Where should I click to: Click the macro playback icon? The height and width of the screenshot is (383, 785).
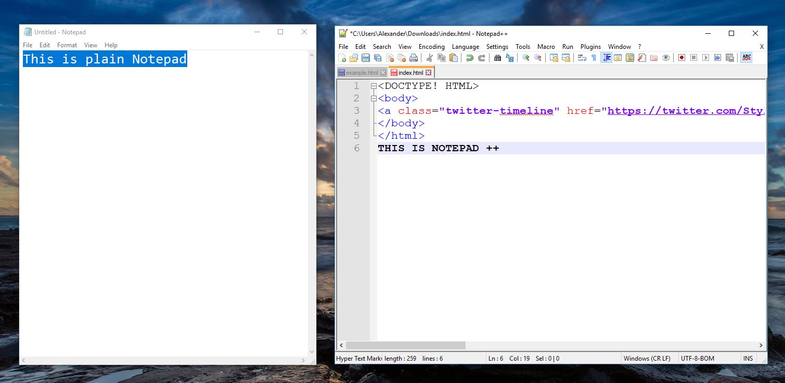tap(705, 58)
